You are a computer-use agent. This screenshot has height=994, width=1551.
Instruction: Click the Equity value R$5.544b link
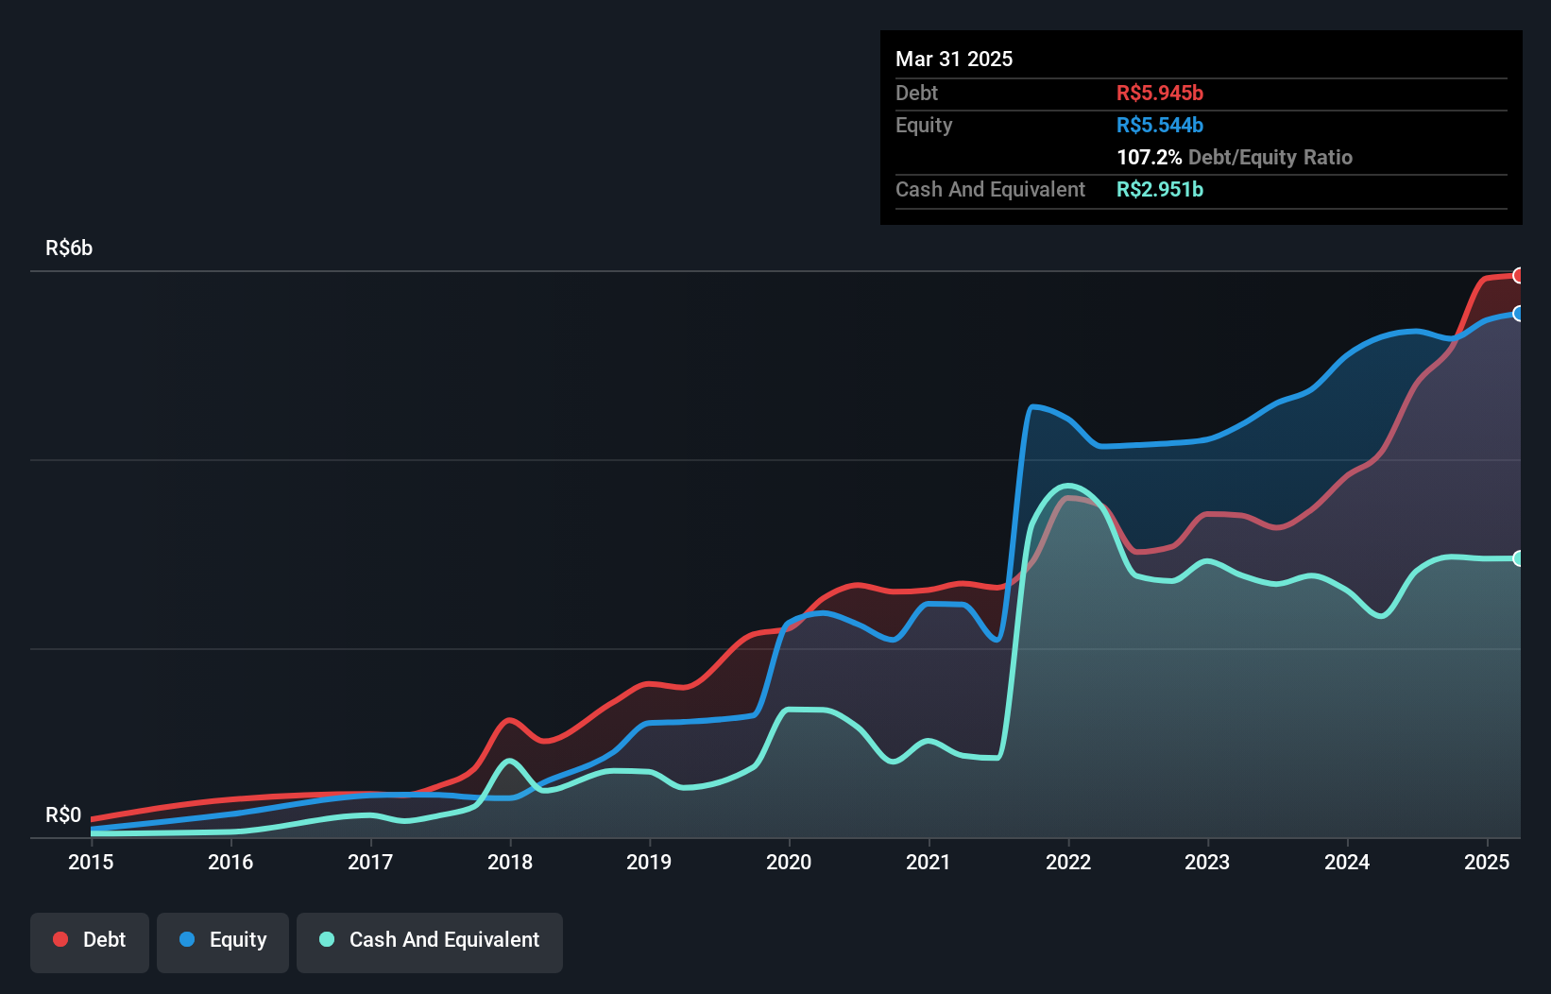(1159, 125)
